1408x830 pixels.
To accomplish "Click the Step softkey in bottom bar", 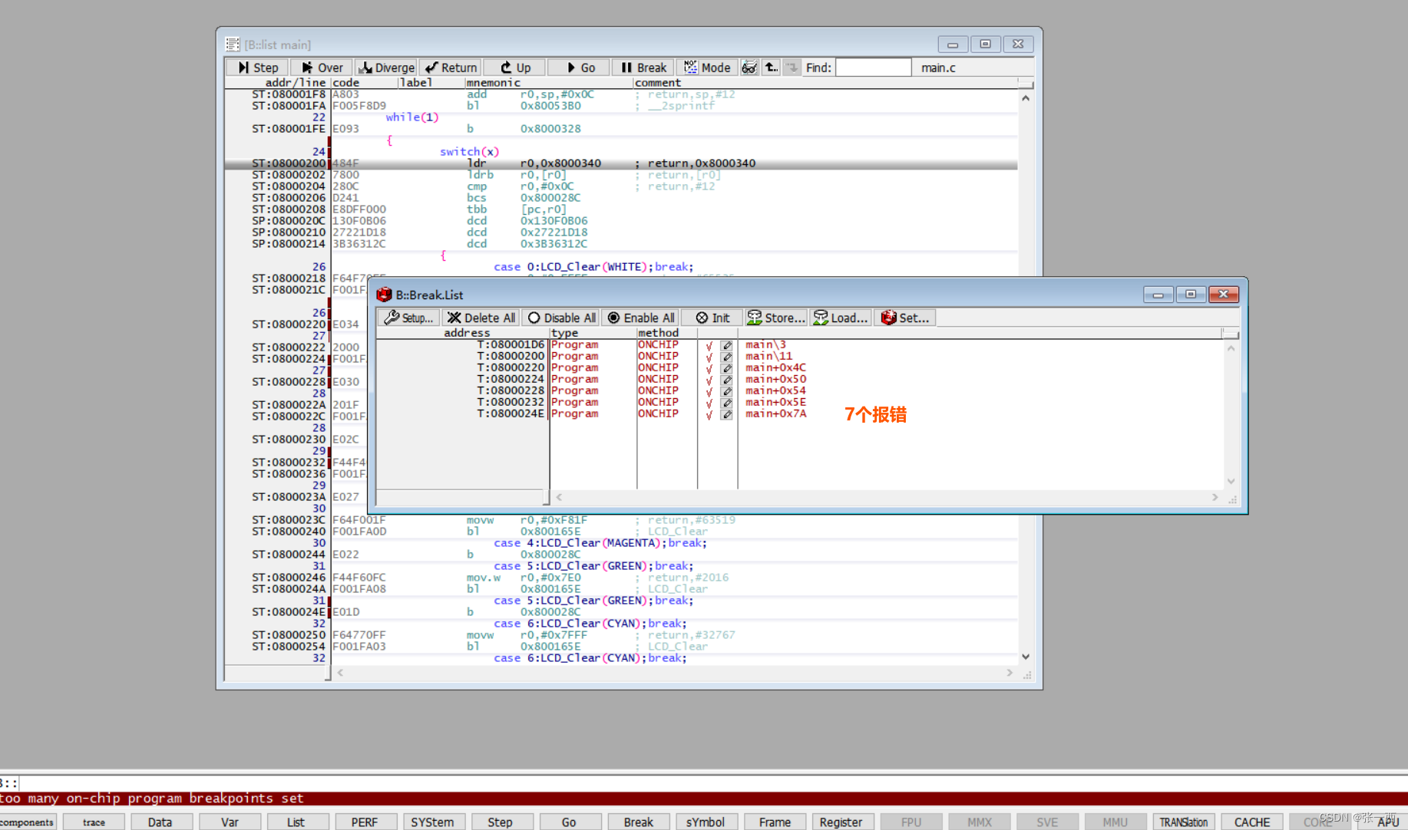I will tap(501, 822).
